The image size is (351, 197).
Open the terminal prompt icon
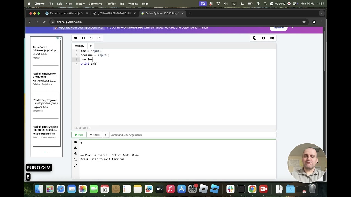[x=75, y=160]
